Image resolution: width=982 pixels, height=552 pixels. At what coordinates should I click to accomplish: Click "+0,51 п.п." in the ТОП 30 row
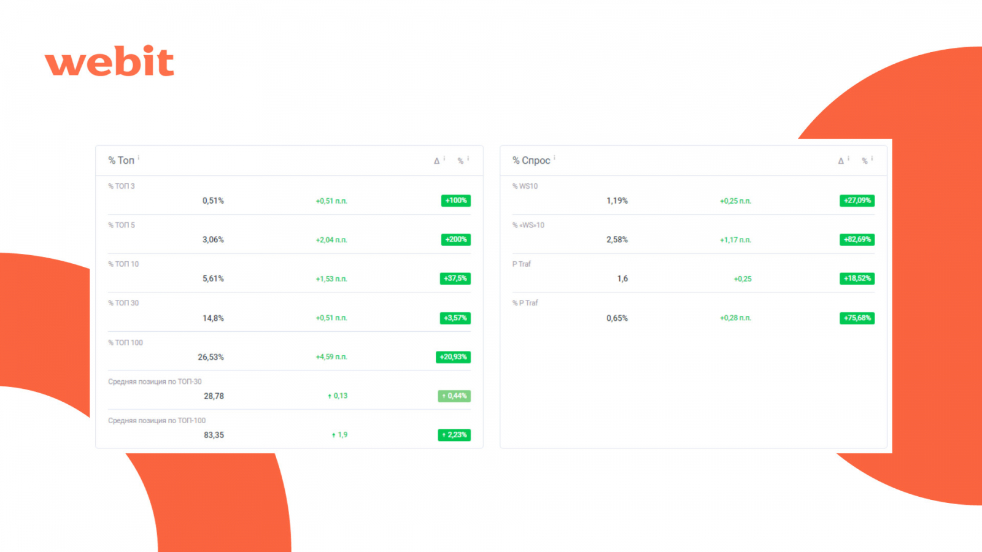[331, 318]
